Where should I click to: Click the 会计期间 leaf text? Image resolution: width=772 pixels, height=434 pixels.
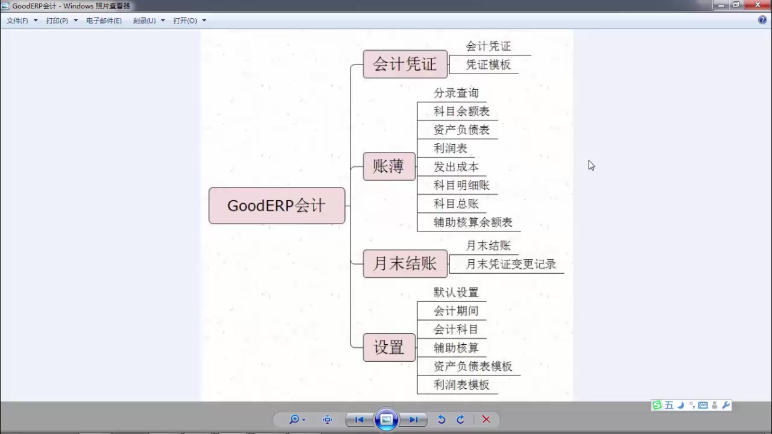tap(456, 311)
